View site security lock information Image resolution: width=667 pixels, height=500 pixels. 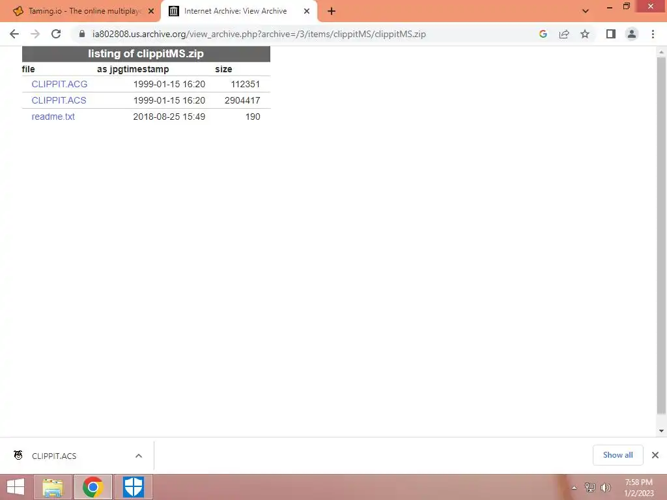(82, 34)
